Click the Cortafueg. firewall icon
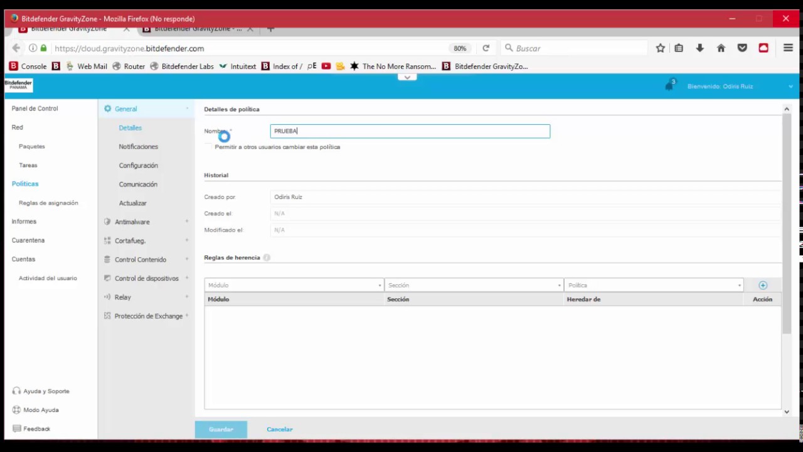 [x=107, y=240]
